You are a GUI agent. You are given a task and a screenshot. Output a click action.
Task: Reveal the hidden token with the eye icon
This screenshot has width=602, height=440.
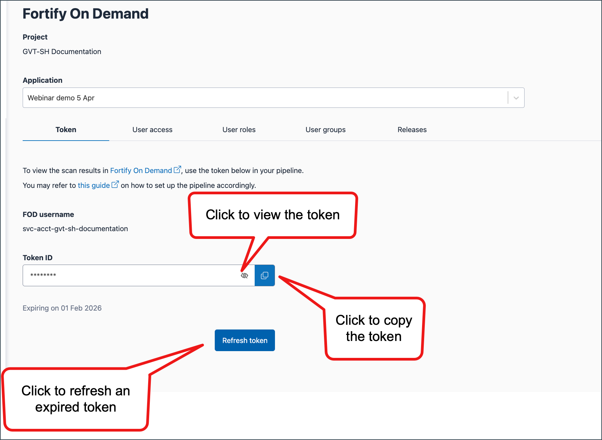point(245,275)
